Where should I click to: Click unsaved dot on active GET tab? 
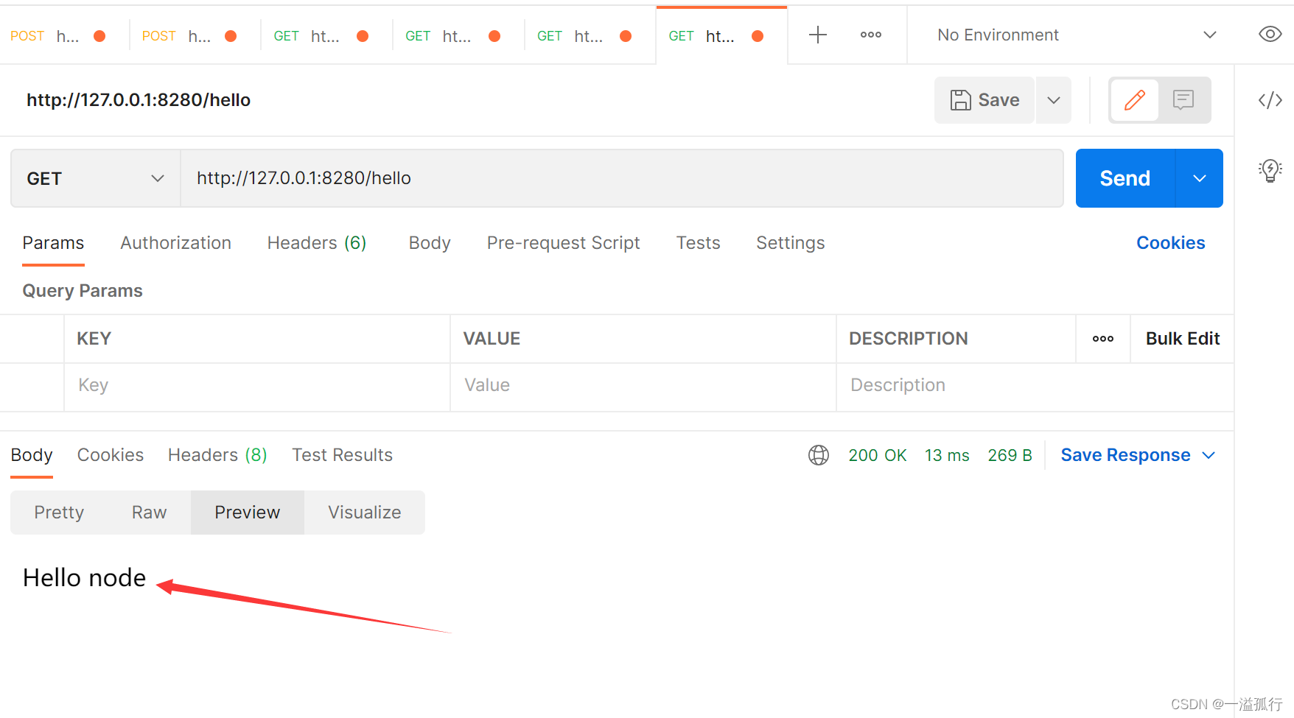[x=758, y=36]
